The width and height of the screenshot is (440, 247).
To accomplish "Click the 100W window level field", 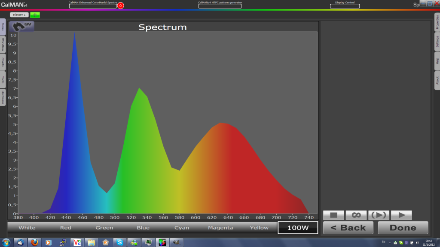I will [298, 228].
